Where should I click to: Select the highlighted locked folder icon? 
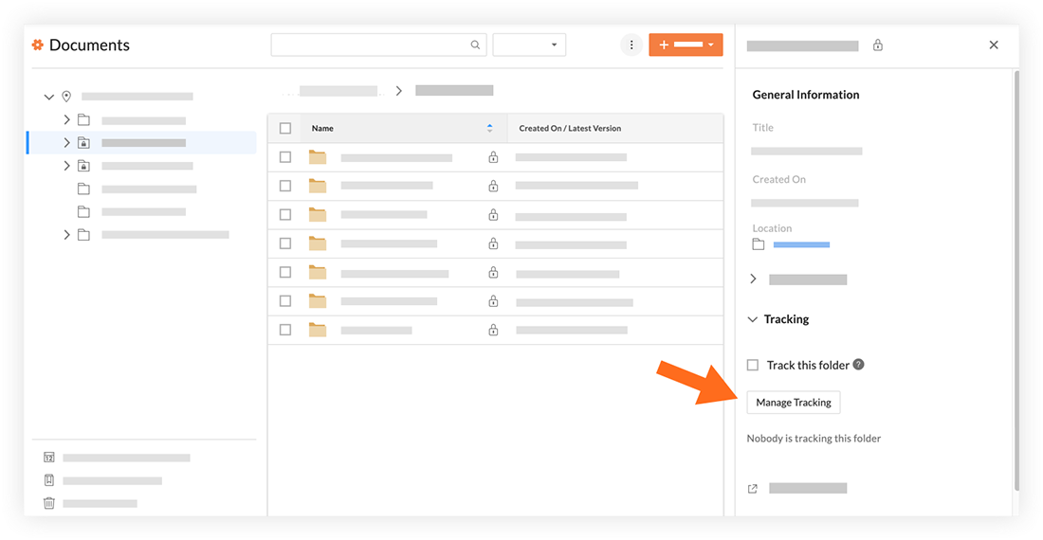tap(83, 143)
